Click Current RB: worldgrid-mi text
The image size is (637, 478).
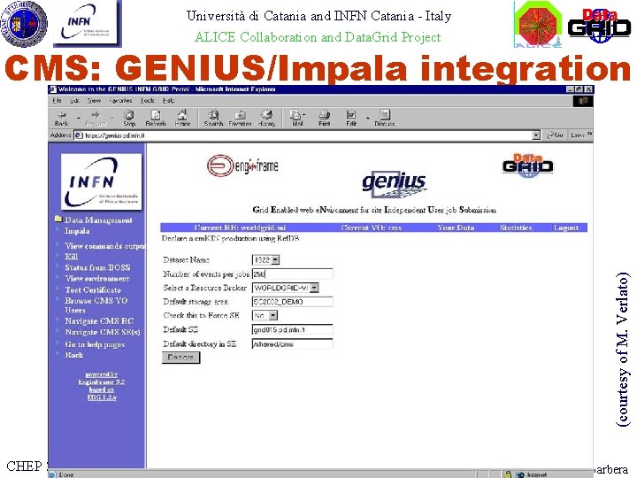coord(240,227)
